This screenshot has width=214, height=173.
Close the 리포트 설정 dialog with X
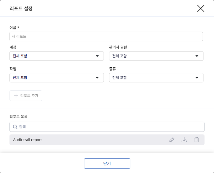click(x=201, y=8)
